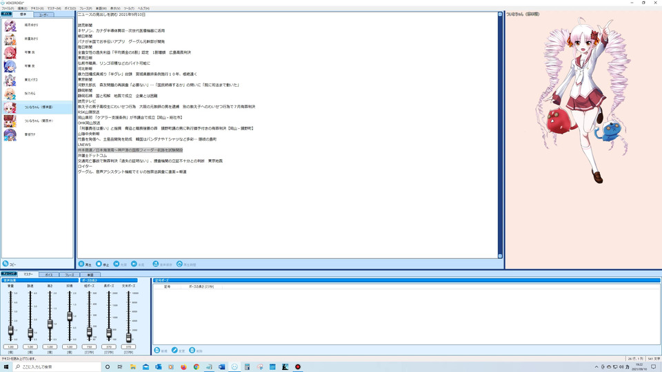Click the 読売新聞 line in the text editor
This screenshot has width=662, height=372.
tap(85, 25)
